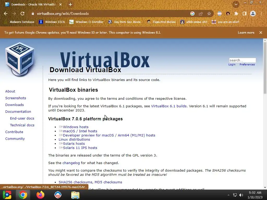
Task: Open the 'you are an idiot!' bookmark
Action: tap(226, 22)
